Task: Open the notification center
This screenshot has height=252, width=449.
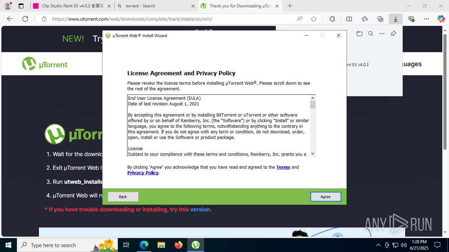Action: tap(437, 245)
